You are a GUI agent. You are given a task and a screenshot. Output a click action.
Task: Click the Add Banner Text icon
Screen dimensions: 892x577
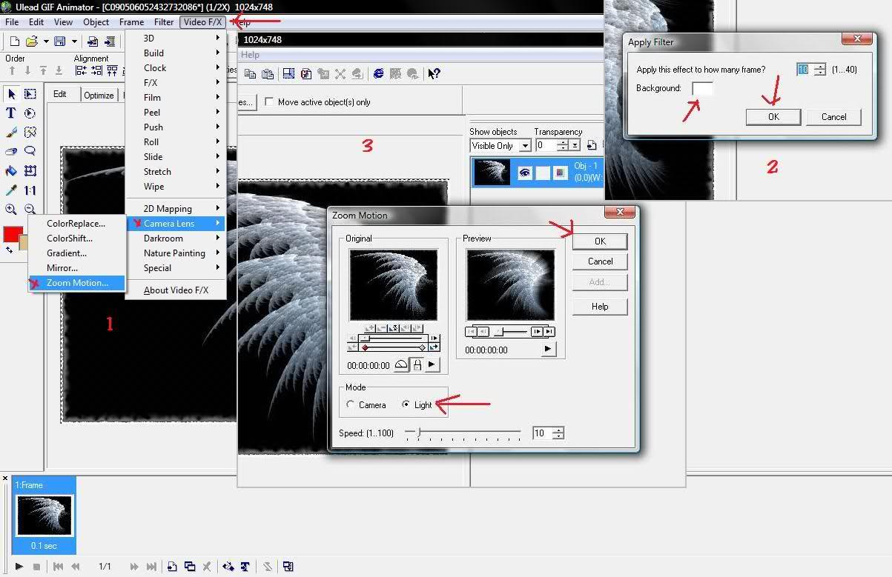245,567
